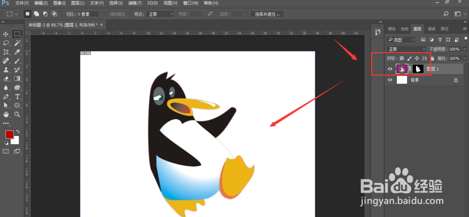469x217 pixels.
Task: Select the Ellipse shape tool
Action: (17, 105)
